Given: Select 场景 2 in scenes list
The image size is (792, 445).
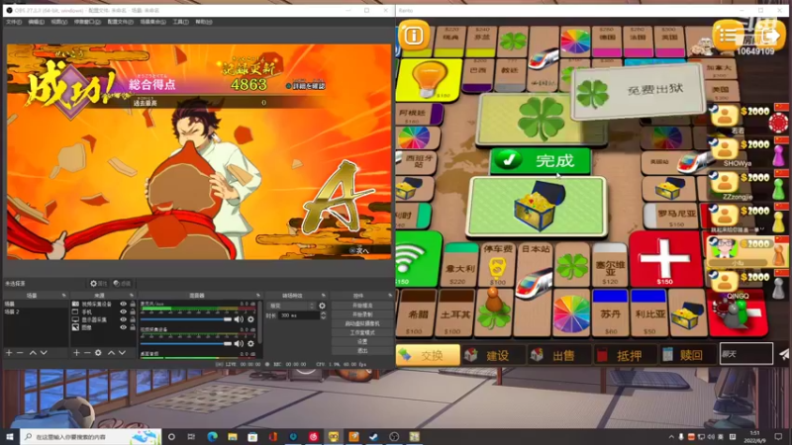Looking at the screenshot, I should tap(36, 311).
